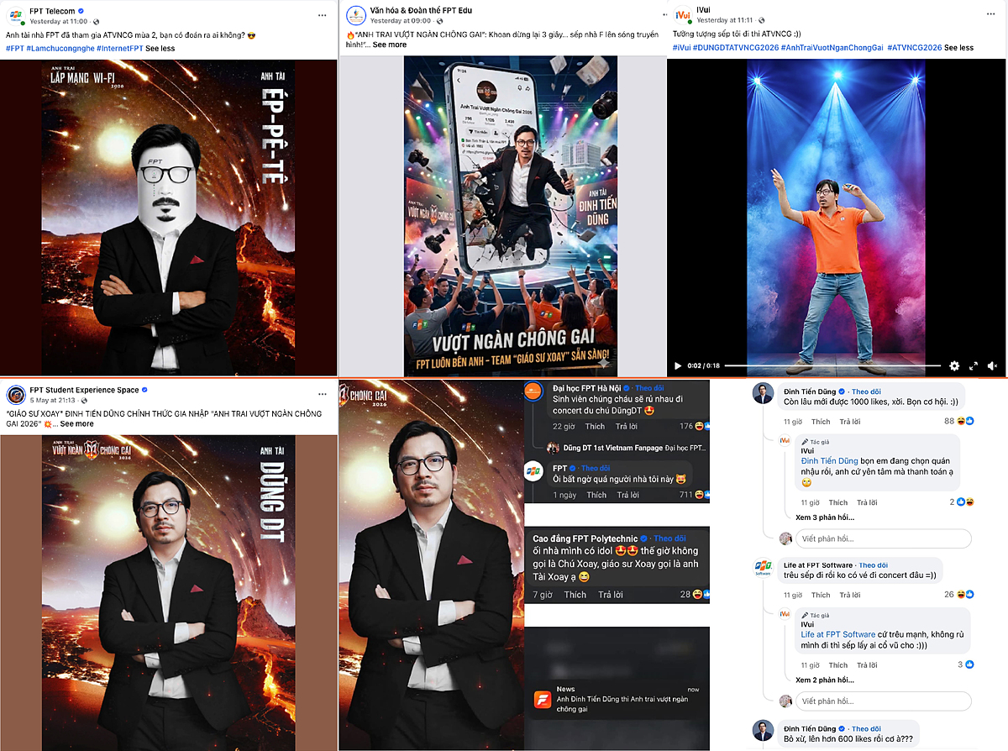The height and width of the screenshot is (751, 1008).
Task: Open FPT Student Experience Space page name
Action: pyautogui.click(x=83, y=390)
